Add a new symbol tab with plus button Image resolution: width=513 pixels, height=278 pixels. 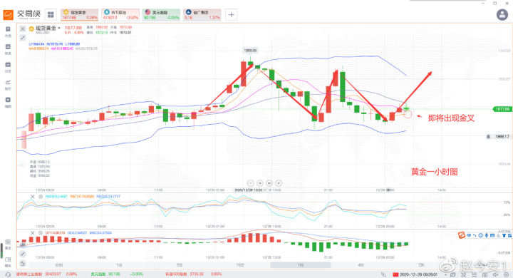[231, 14]
